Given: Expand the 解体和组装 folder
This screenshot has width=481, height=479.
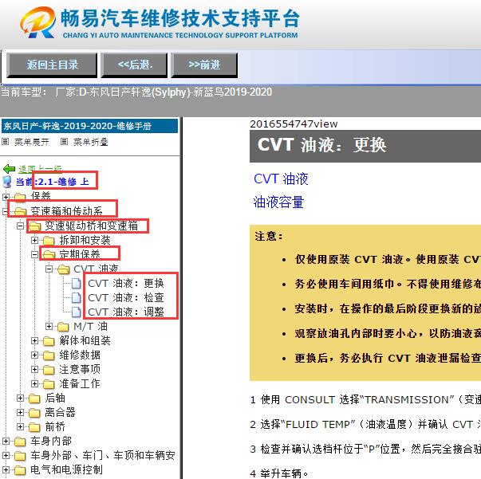Looking at the screenshot, I should coord(34,341).
